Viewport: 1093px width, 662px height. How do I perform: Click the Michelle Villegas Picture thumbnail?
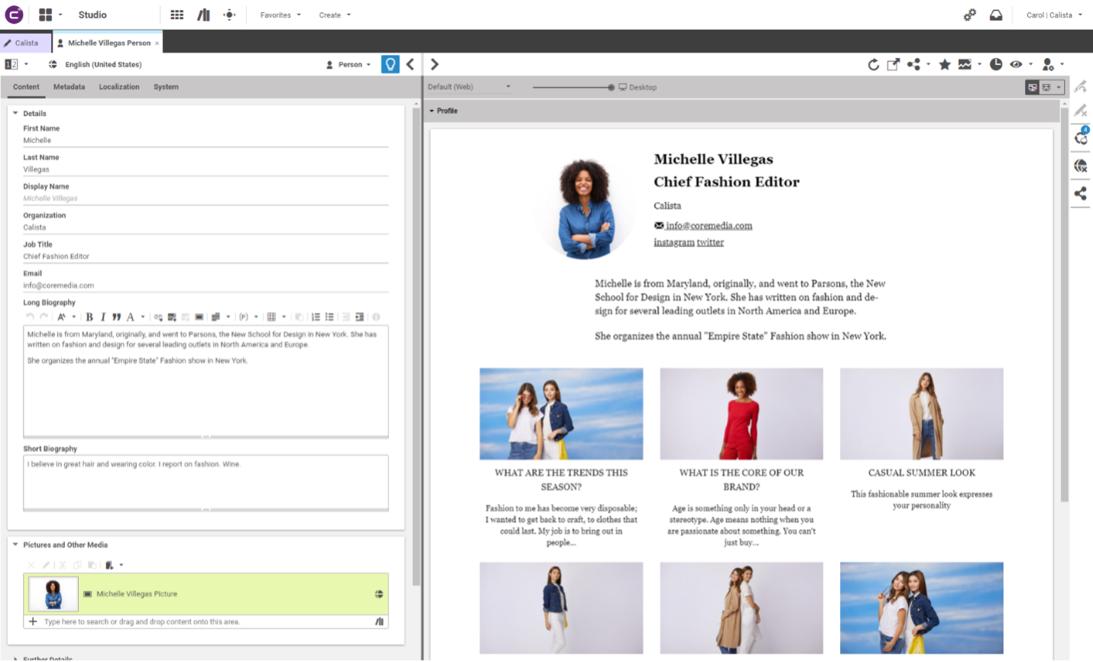pos(54,594)
